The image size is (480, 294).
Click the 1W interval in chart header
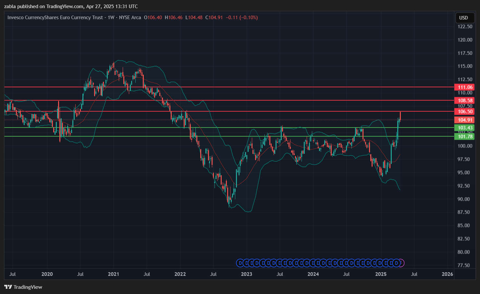coord(111,18)
